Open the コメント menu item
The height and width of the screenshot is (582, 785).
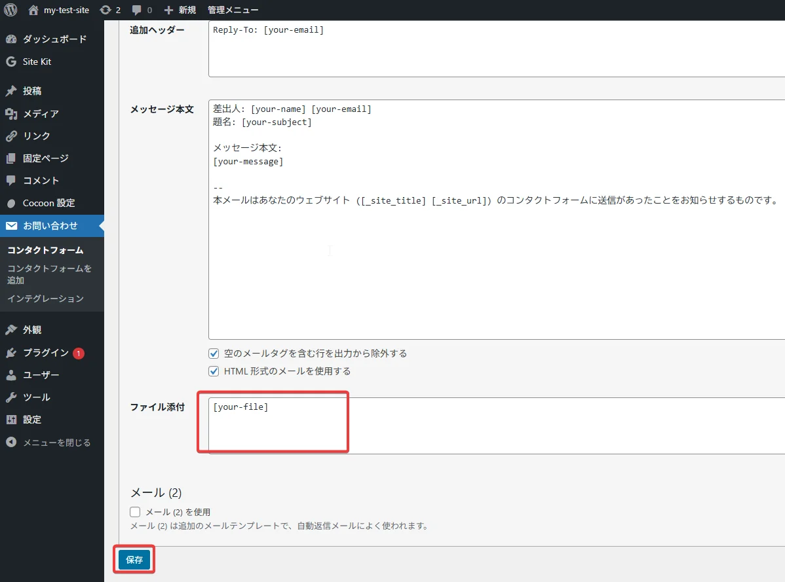(x=52, y=181)
